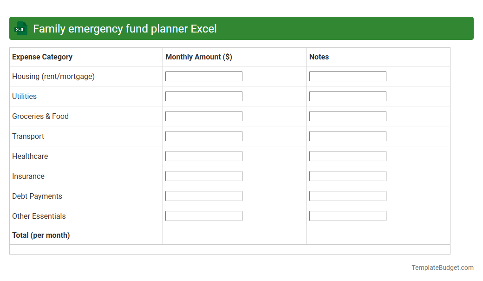483x281 pixels.
Task: Click the Insurance notes field
Action: pyautogui.click(x=347, y=176)
